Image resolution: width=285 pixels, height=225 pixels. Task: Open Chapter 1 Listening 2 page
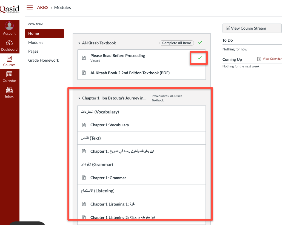122,217
